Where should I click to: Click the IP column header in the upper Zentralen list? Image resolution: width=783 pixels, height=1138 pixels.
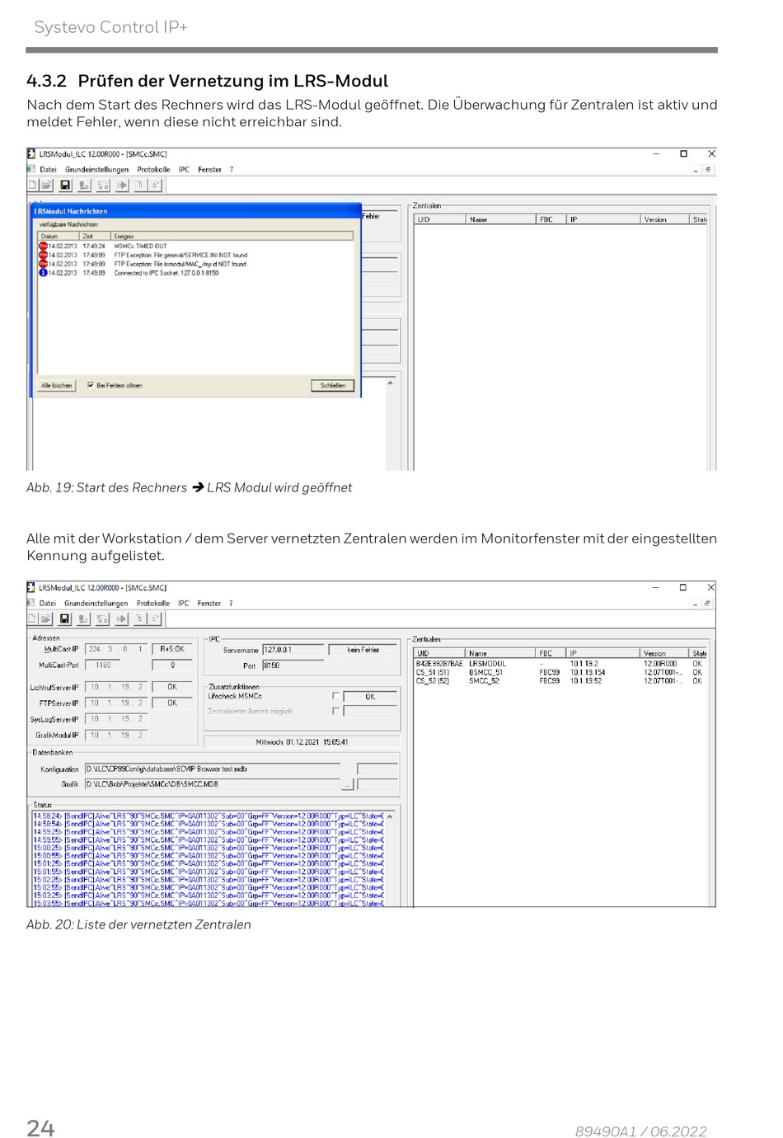pyautogui.click(x=604, y=219)
